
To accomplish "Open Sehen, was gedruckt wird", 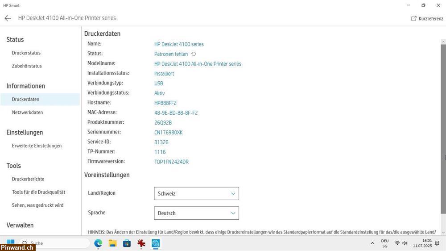I will pyautogui.click(x=37, y=205).
